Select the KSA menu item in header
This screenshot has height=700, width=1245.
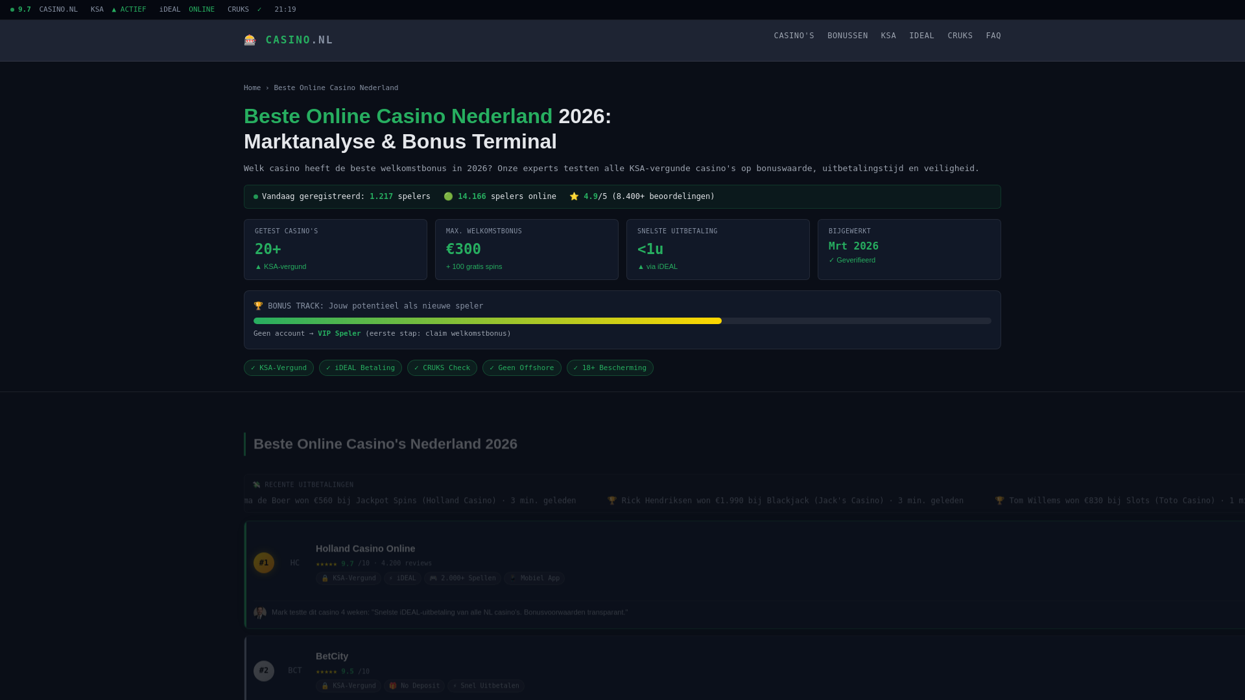click(888, 36)
